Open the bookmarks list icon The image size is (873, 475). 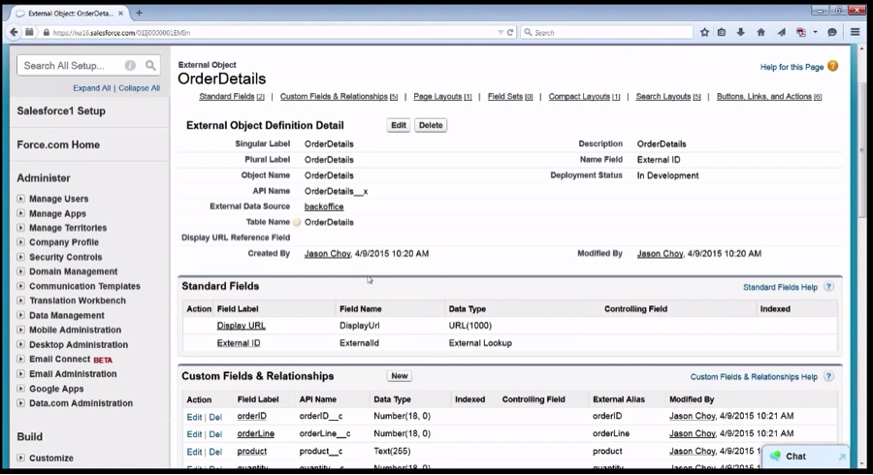(x=722, y=32)
